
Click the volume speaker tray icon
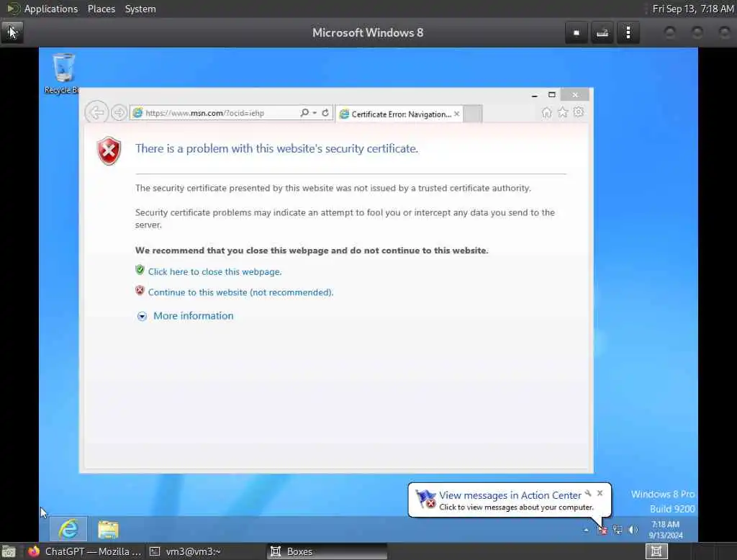pos(633,530)
